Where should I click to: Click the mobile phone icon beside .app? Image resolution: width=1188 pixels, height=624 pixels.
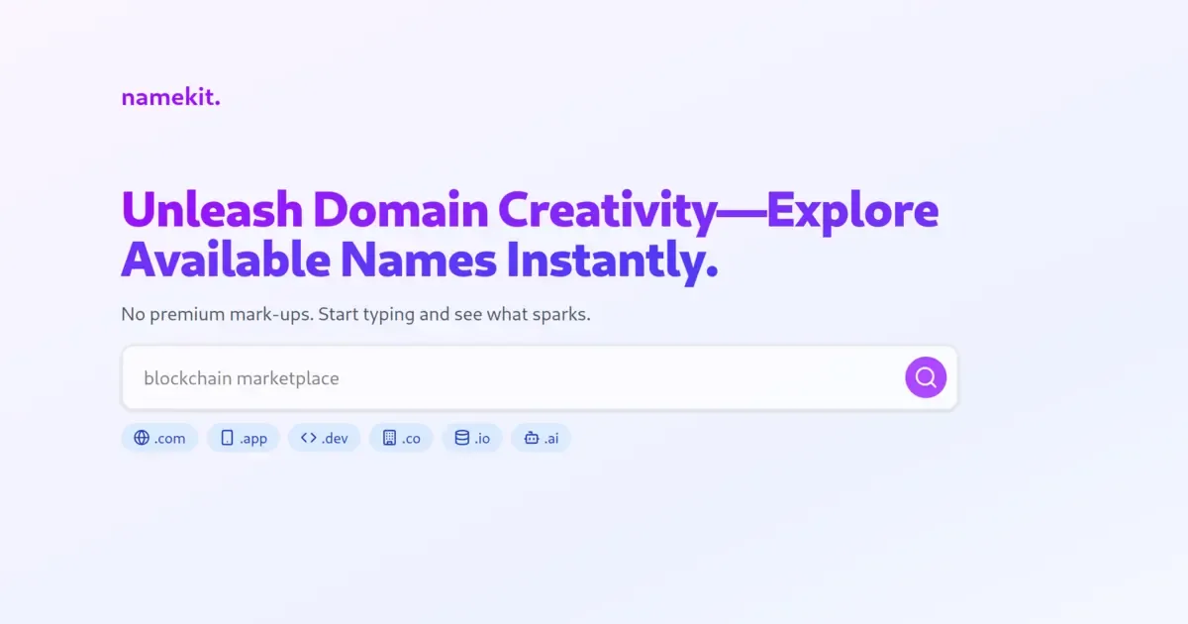[226, 437]
